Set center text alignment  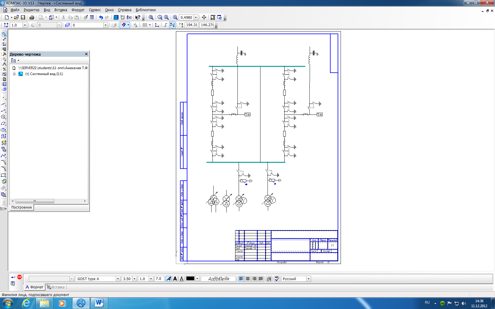pyautogui.click(x=248, y=279)
